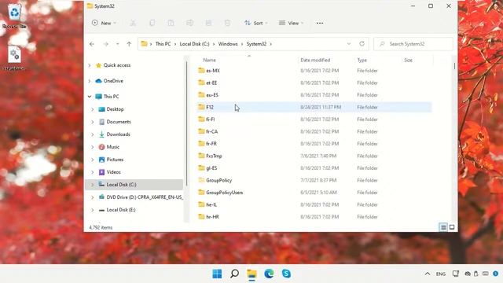Open Skype from taskbar
503x283 pixels.
(286, 274)
